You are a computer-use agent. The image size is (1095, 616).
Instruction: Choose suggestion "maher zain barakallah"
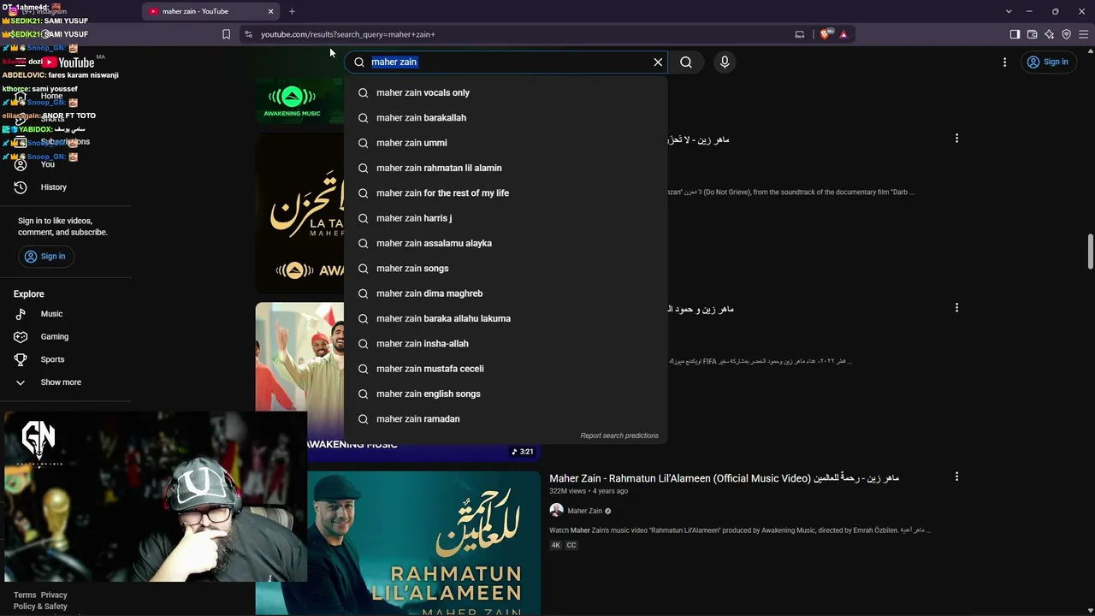coord(506,117)
